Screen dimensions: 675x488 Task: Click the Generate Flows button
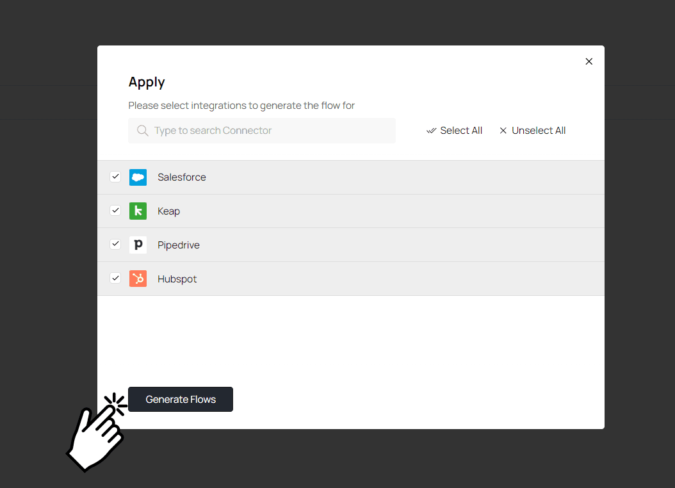tap(181, 400)
